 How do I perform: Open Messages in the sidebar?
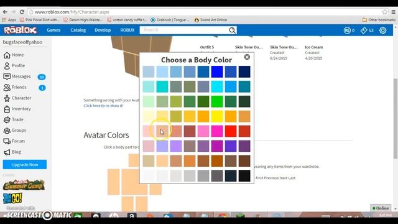click(x=17, y=77)
